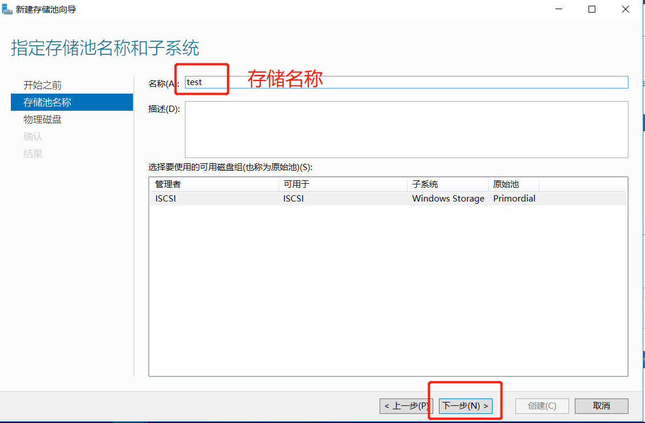
Task: Go to the 开始之前 wizard step
Action: (x=42, y=85)
